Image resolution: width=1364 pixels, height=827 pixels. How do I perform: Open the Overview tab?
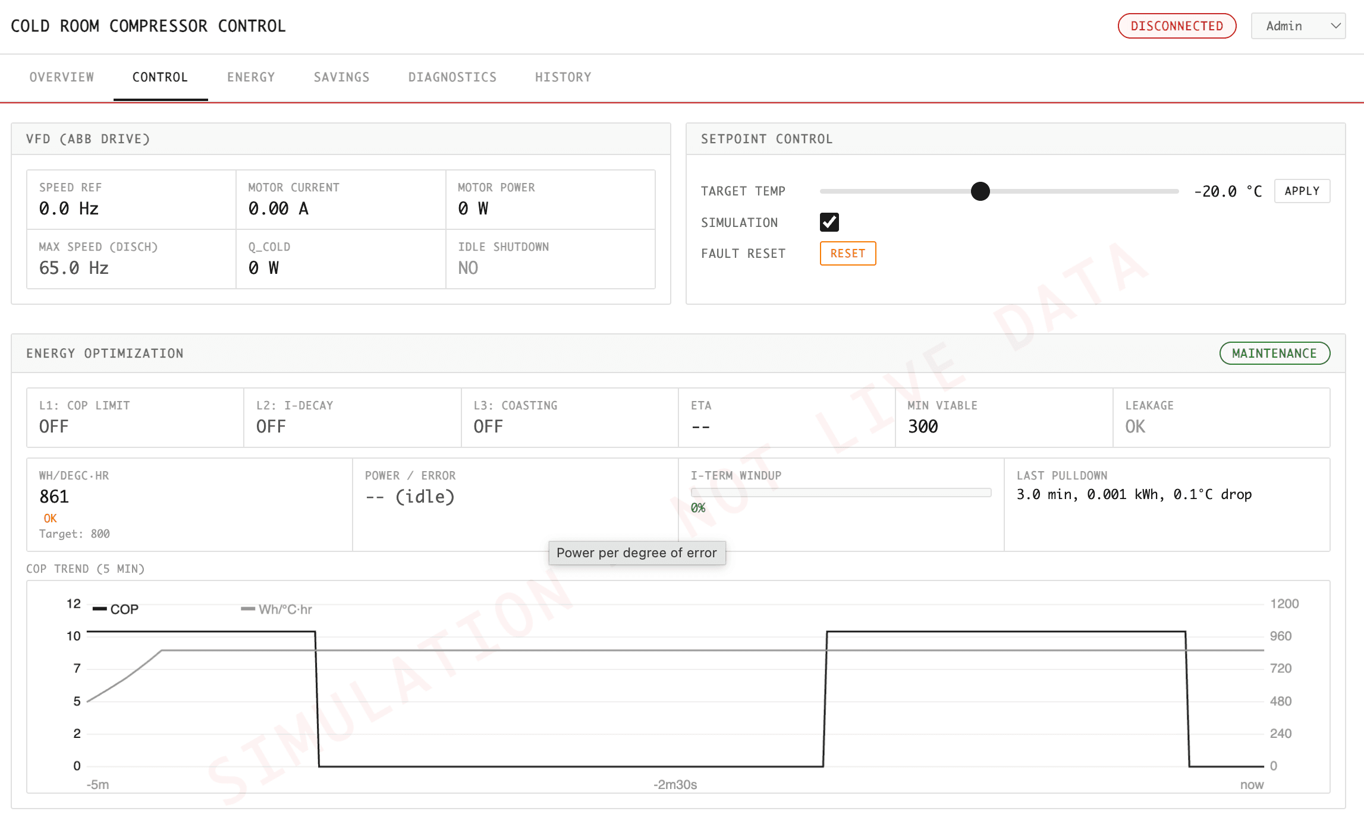[x=62, y=77]
